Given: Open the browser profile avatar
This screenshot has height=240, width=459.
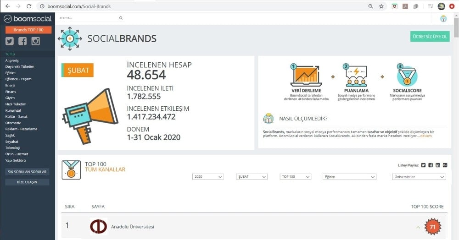Looking at the screenshot, I should pyautogui.click(x=441, y=6).
